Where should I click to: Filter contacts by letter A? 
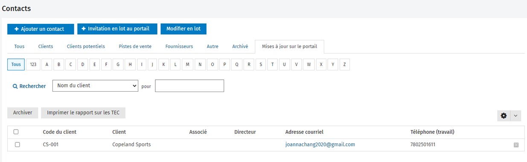pos(47,65)
